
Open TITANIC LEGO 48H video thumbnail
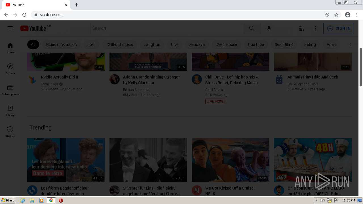(x=313, y=160)
